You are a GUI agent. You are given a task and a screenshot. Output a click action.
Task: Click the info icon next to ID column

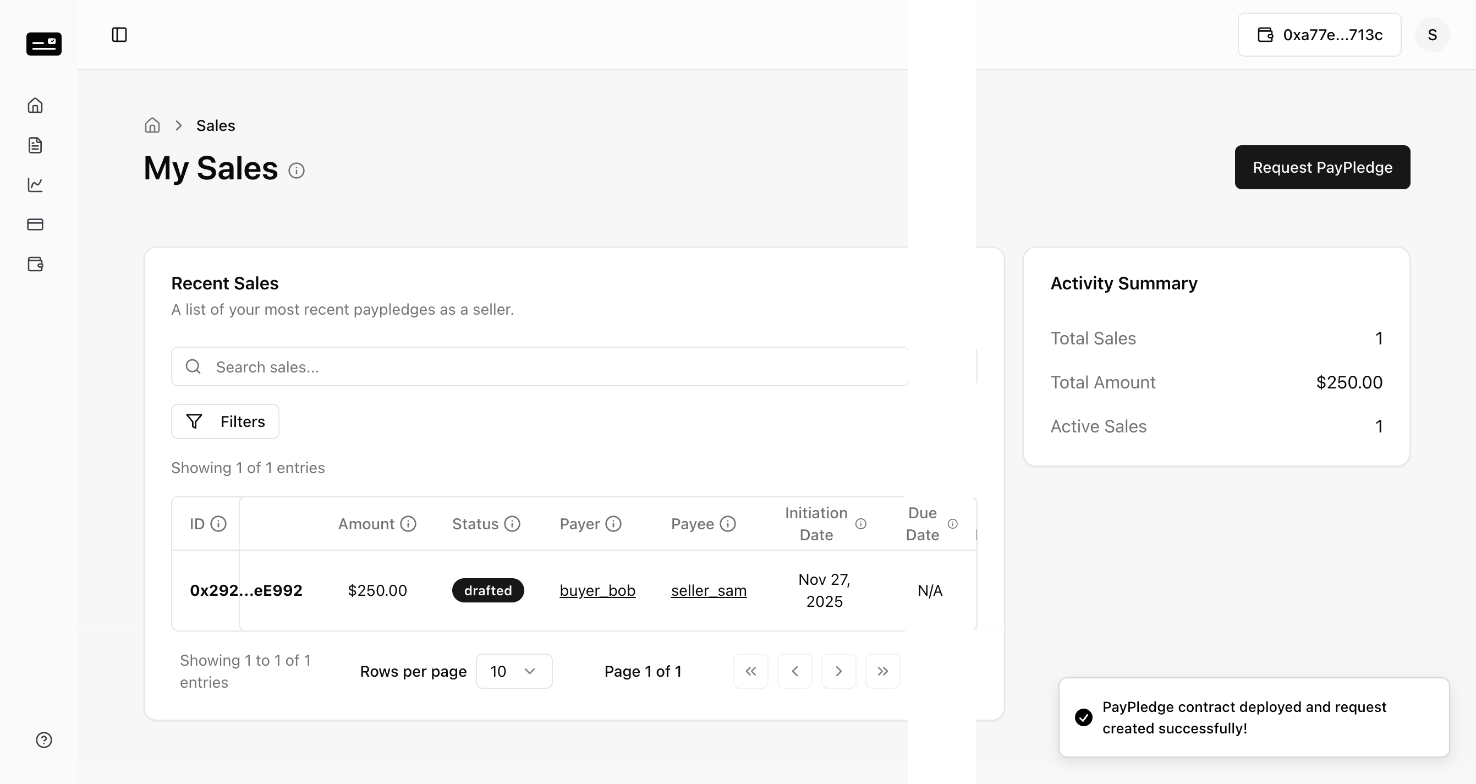point(218,524)
